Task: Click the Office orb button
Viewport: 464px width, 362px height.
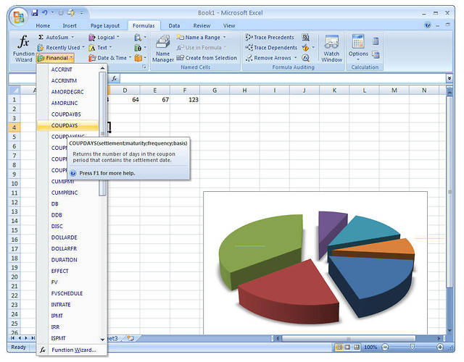Action: click(x=18, y=17)
